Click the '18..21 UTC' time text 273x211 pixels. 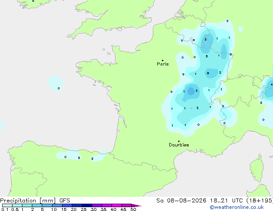pyautogui.click(x=226, y=201)
